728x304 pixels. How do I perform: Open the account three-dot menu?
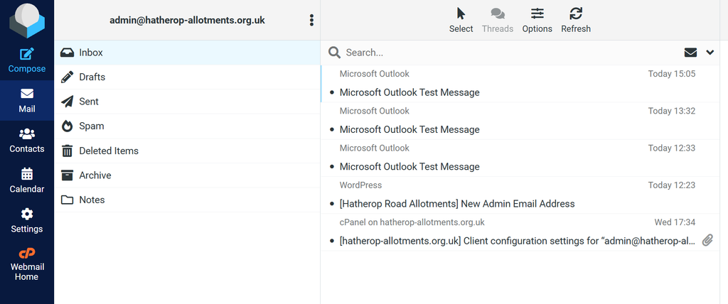[311, 21]
